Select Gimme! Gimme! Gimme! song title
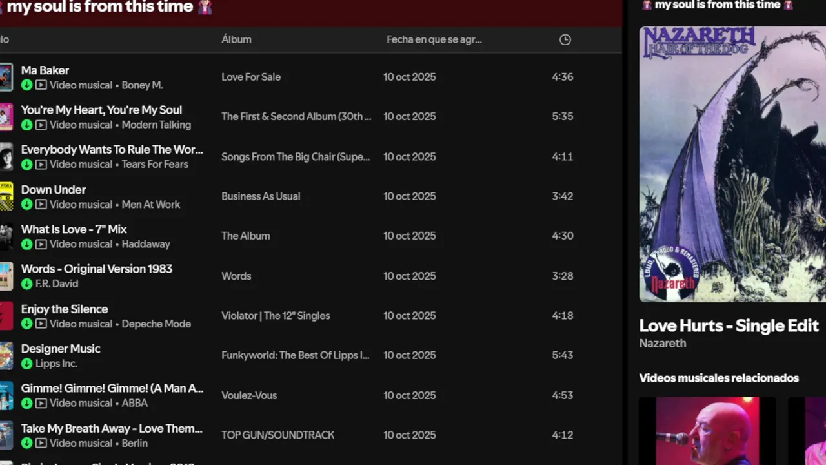This screenshot has width=826, height=465. pyautogui.click(x=112, y=388)
